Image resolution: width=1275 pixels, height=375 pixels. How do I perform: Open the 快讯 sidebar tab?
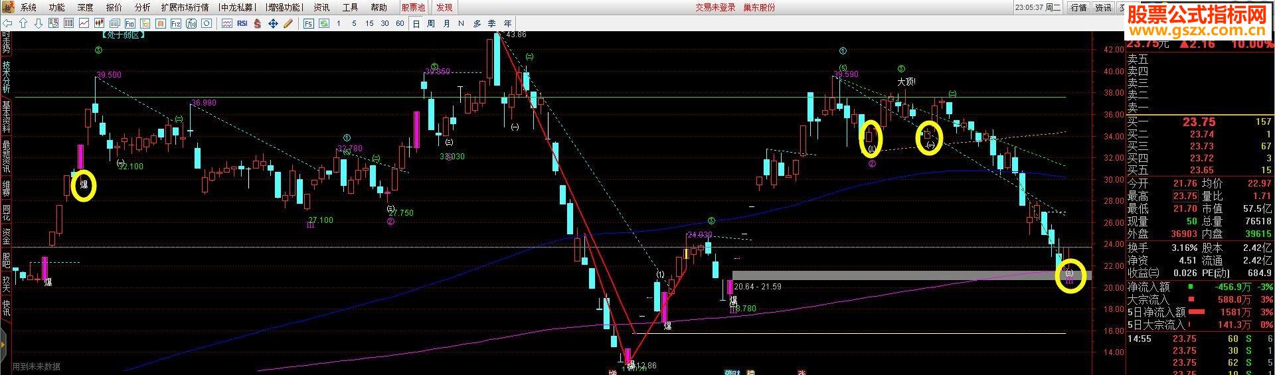(x=6, y=307)
